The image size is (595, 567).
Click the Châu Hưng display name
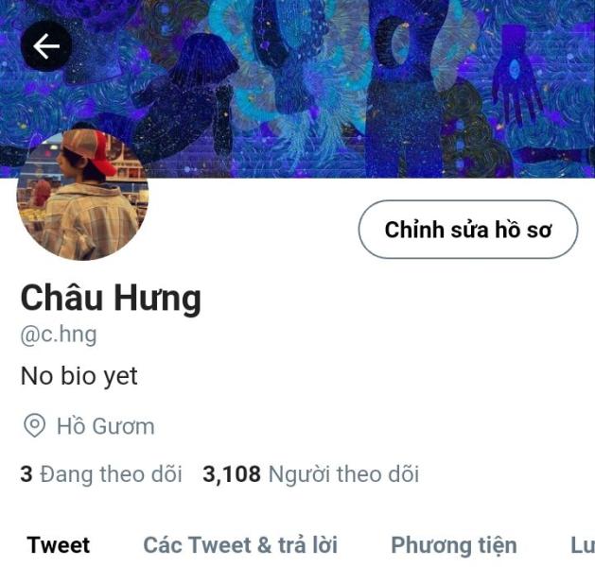click(x=111, y=299)
